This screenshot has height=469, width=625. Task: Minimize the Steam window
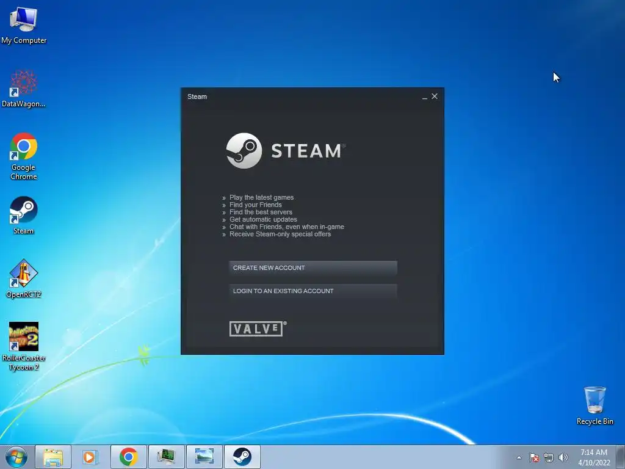click(x=425, y=97)
